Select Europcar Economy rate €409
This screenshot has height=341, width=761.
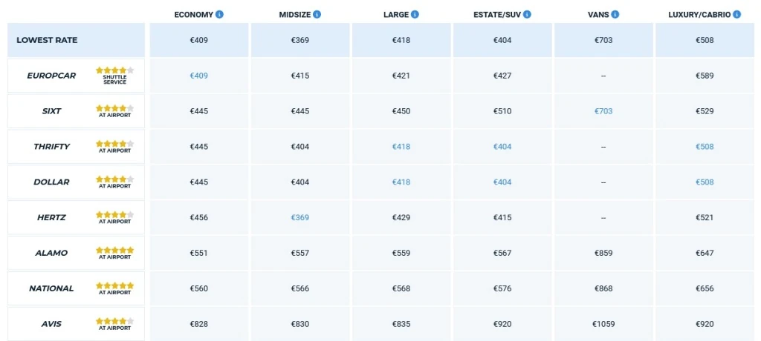(x=199, y=76)
